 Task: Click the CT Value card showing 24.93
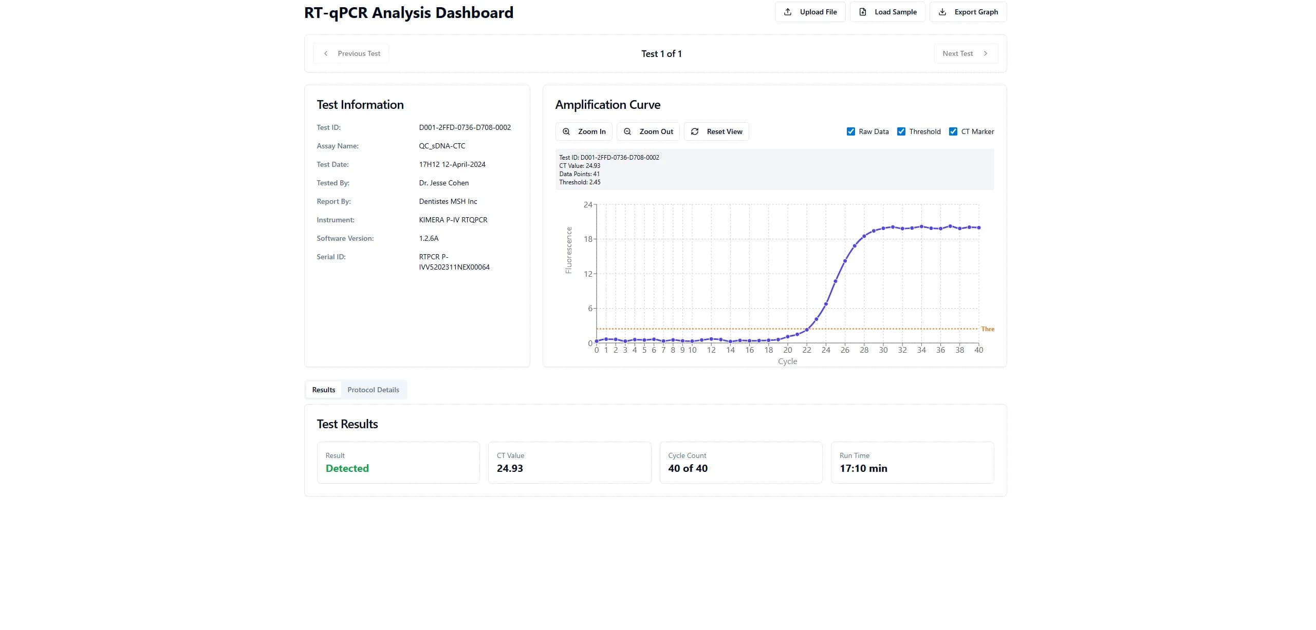point(569,463)
